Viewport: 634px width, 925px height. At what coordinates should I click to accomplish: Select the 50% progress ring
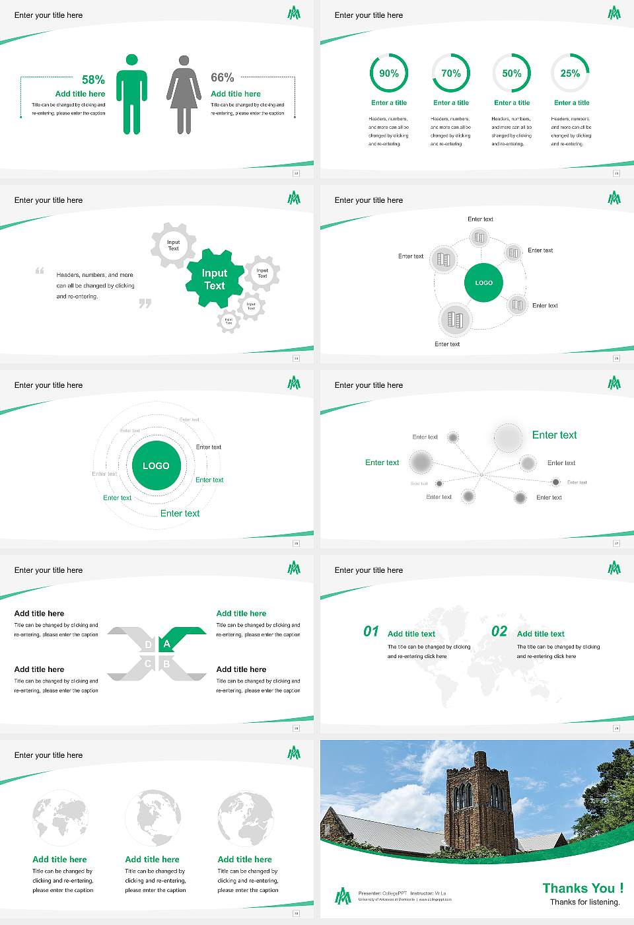[512, 73]
